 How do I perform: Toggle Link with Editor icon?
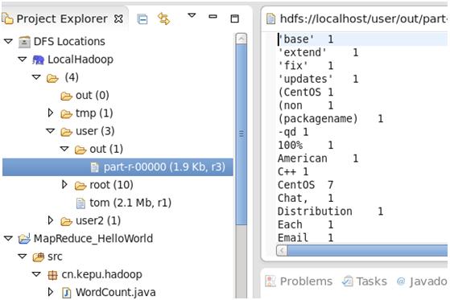(x=163, y=19)
